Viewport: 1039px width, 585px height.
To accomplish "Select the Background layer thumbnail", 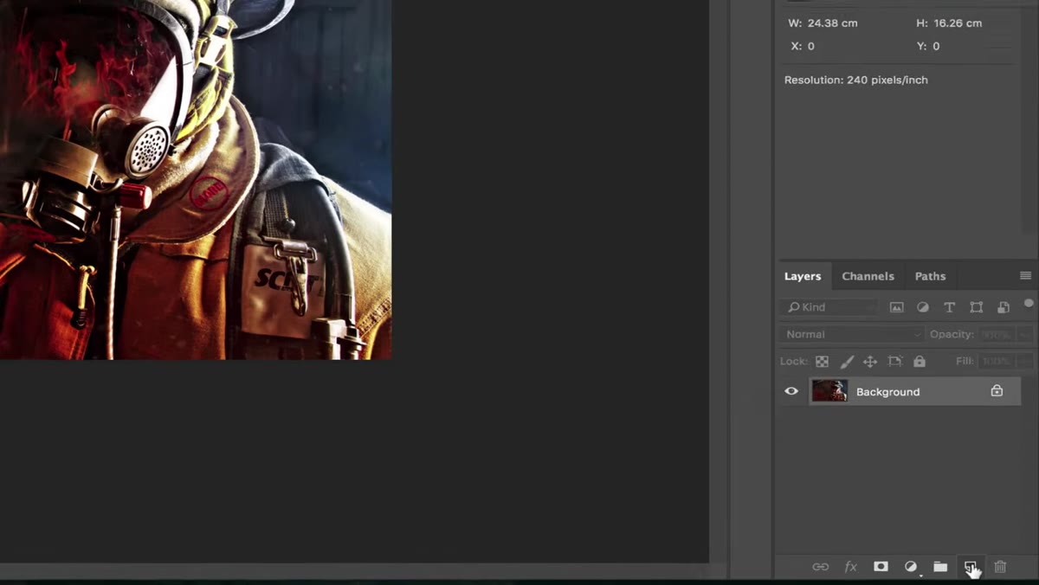I will pos(829,391).
